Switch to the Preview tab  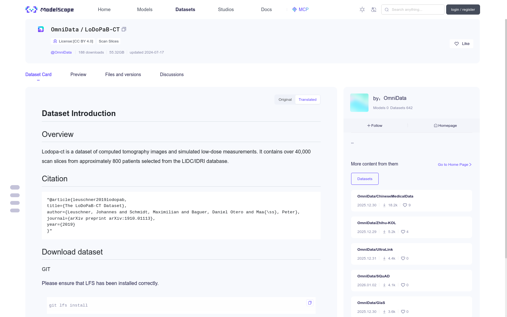78,74
